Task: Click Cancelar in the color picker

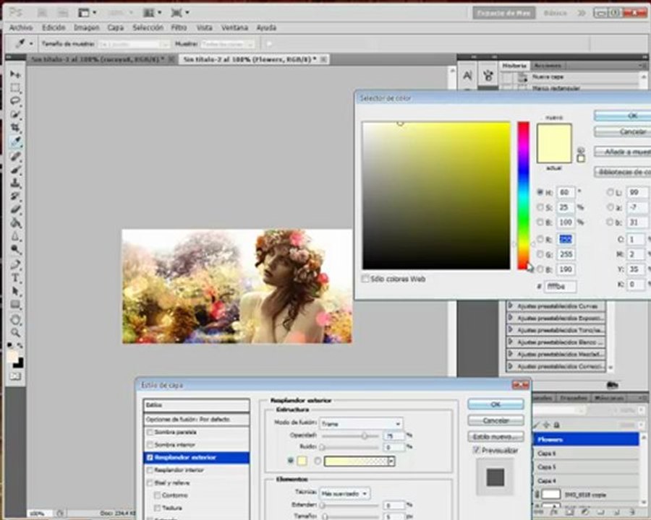Action: (623, 131)
